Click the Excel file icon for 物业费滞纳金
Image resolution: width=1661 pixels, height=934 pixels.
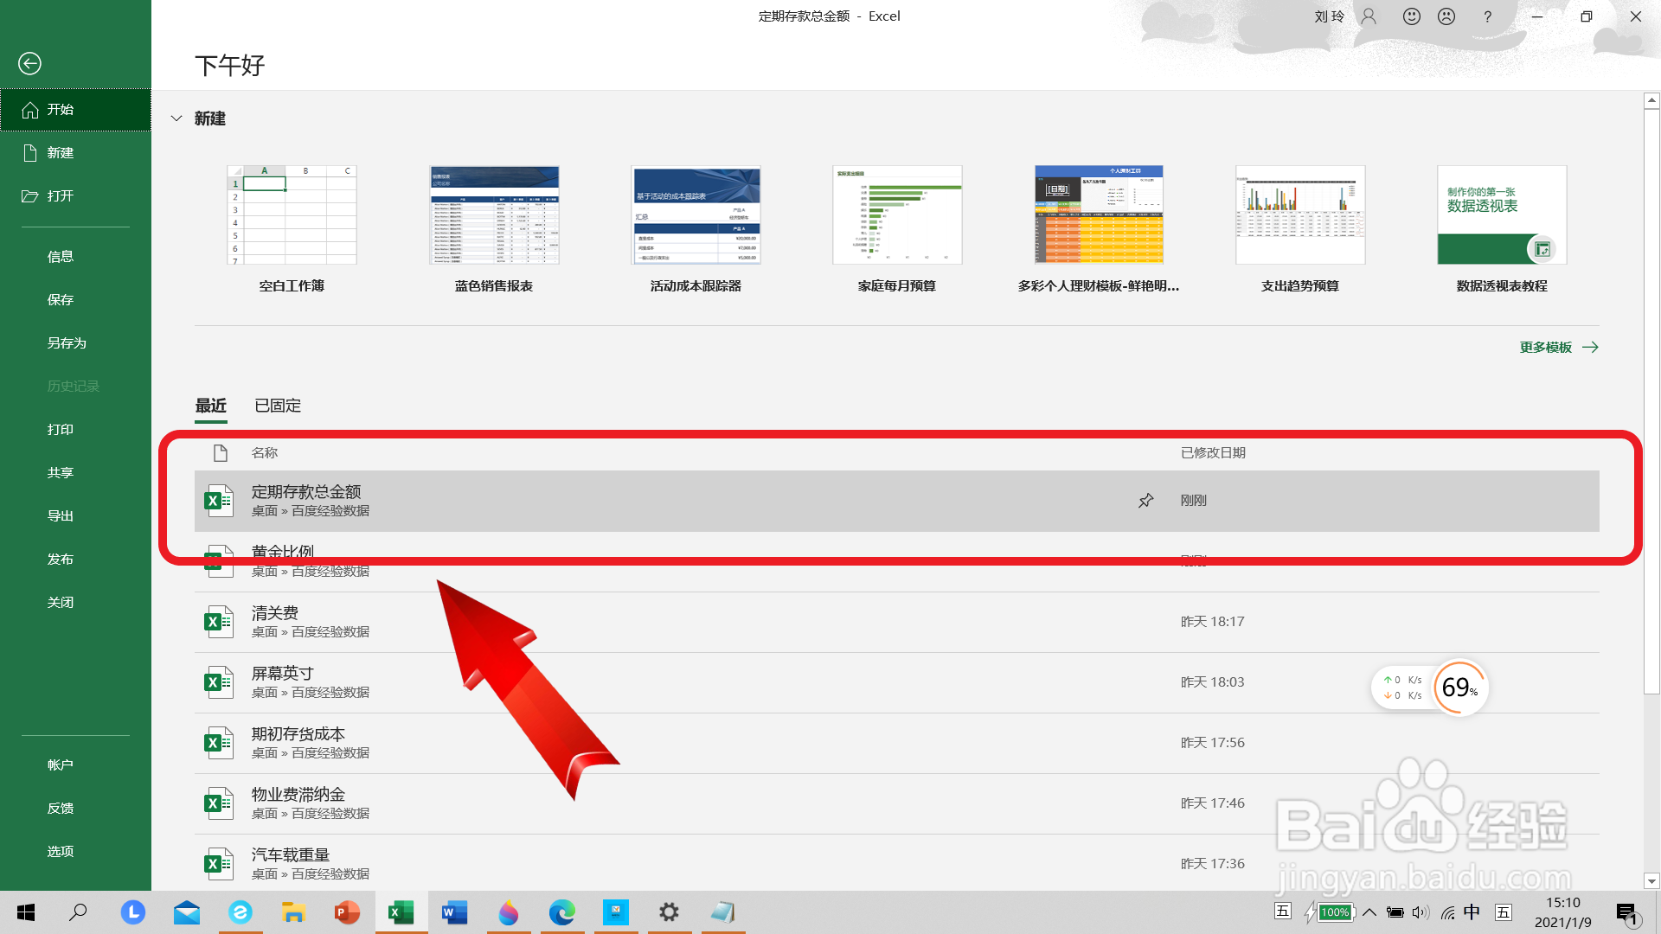[219, 803]
